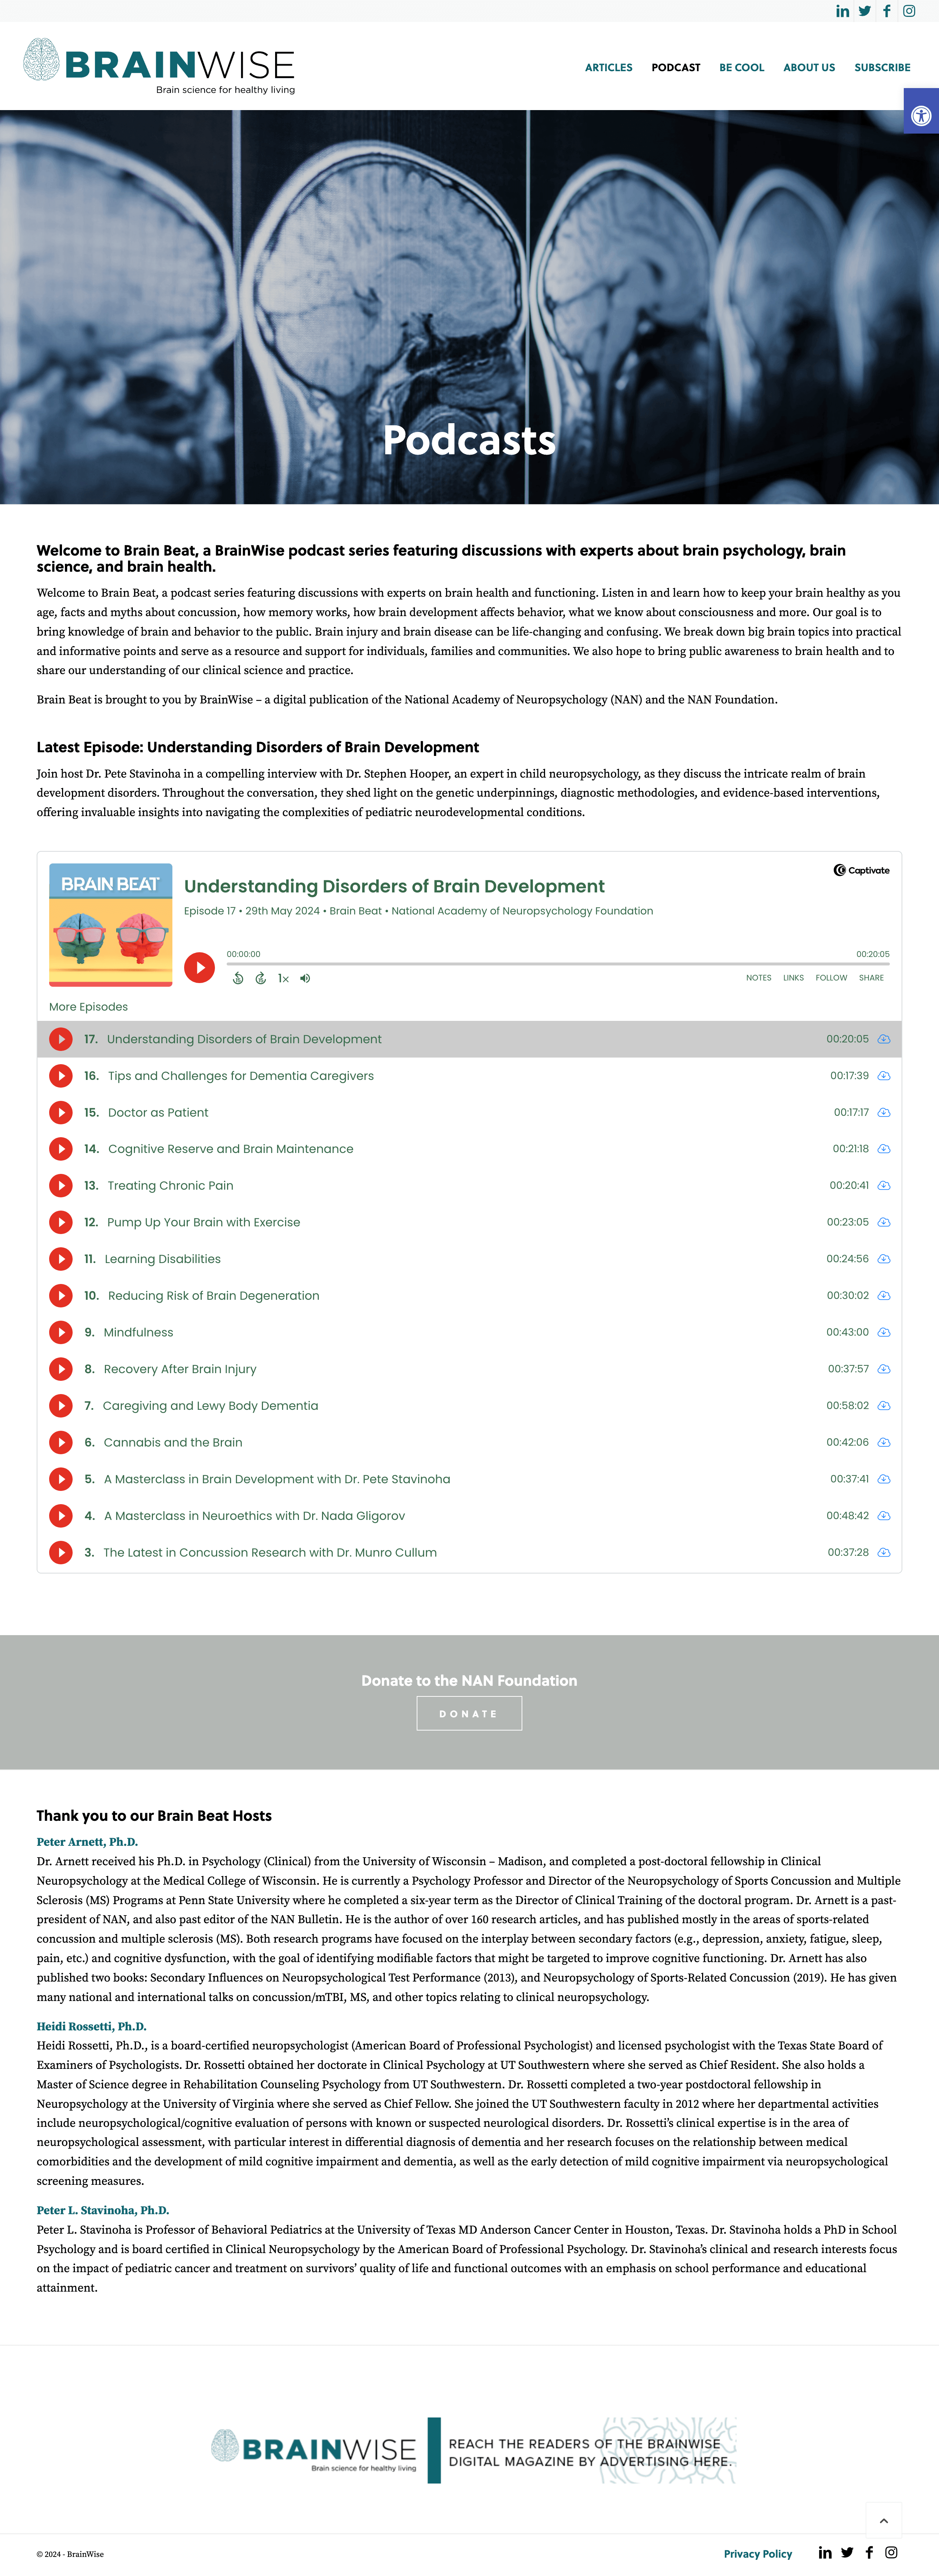Open Heidi Rossetti, Ph.D. link
This screenshot has width=939, height=2576.
pyautogui.click(x=92, y=2027)
